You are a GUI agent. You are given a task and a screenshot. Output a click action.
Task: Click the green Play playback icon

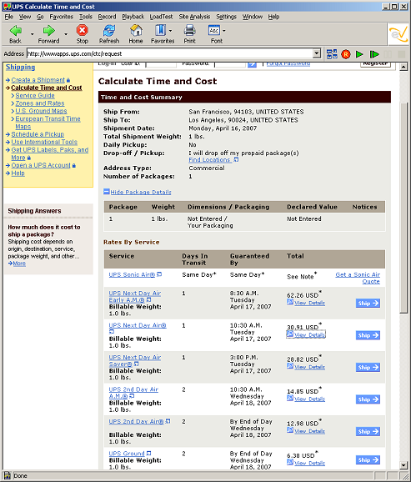[x=359, y=54]
